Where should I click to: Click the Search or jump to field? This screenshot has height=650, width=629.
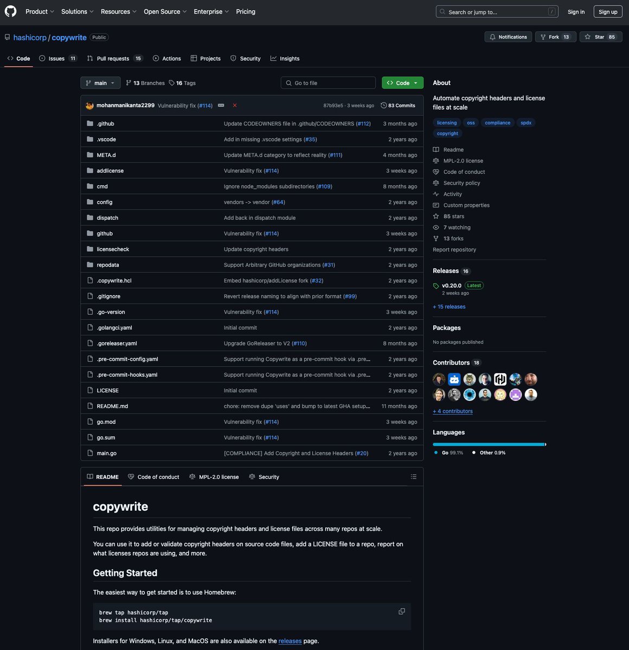pos(497,11)
